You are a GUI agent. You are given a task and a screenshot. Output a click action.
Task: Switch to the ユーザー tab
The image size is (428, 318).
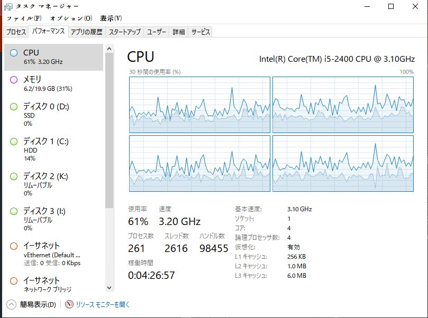157,32
